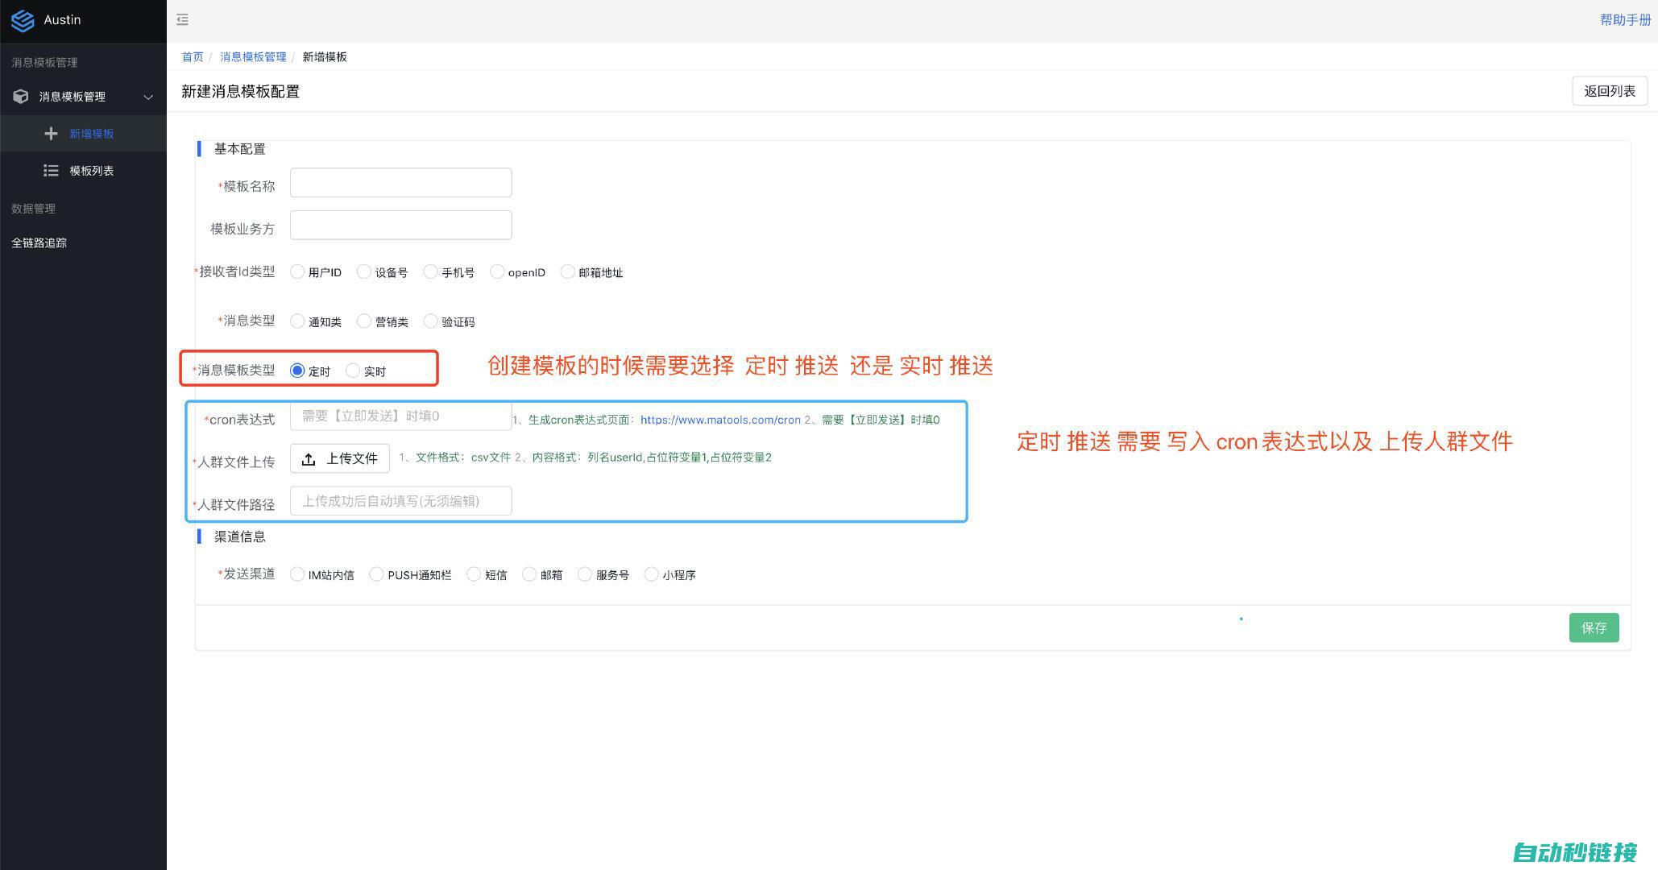
Task: Open the matools.com cron generator link
Action: point(720,420)
